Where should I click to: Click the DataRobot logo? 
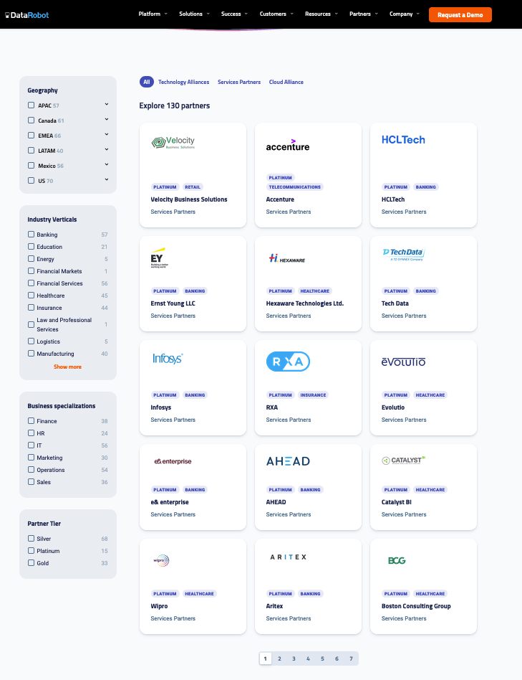(x=26, y=15)
